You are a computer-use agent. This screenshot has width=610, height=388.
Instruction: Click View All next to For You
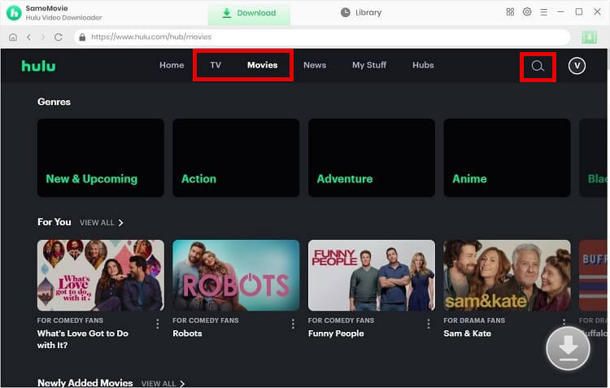(x=97, y=223)
